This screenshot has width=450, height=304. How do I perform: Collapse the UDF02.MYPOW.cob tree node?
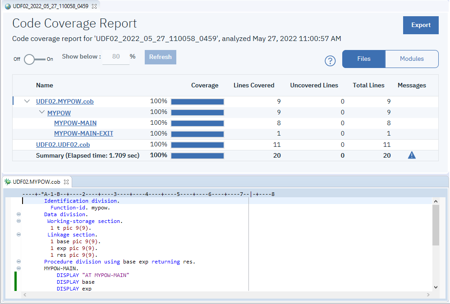[27, 101]
